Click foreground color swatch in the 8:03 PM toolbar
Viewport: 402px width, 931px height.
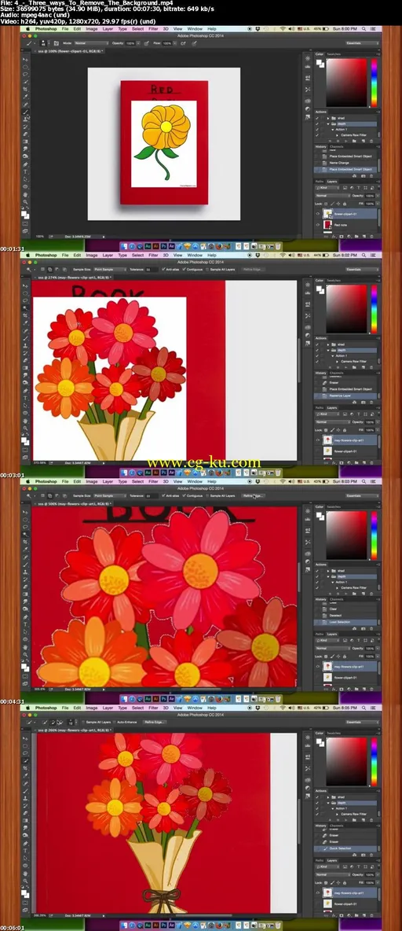pos(24,666)
